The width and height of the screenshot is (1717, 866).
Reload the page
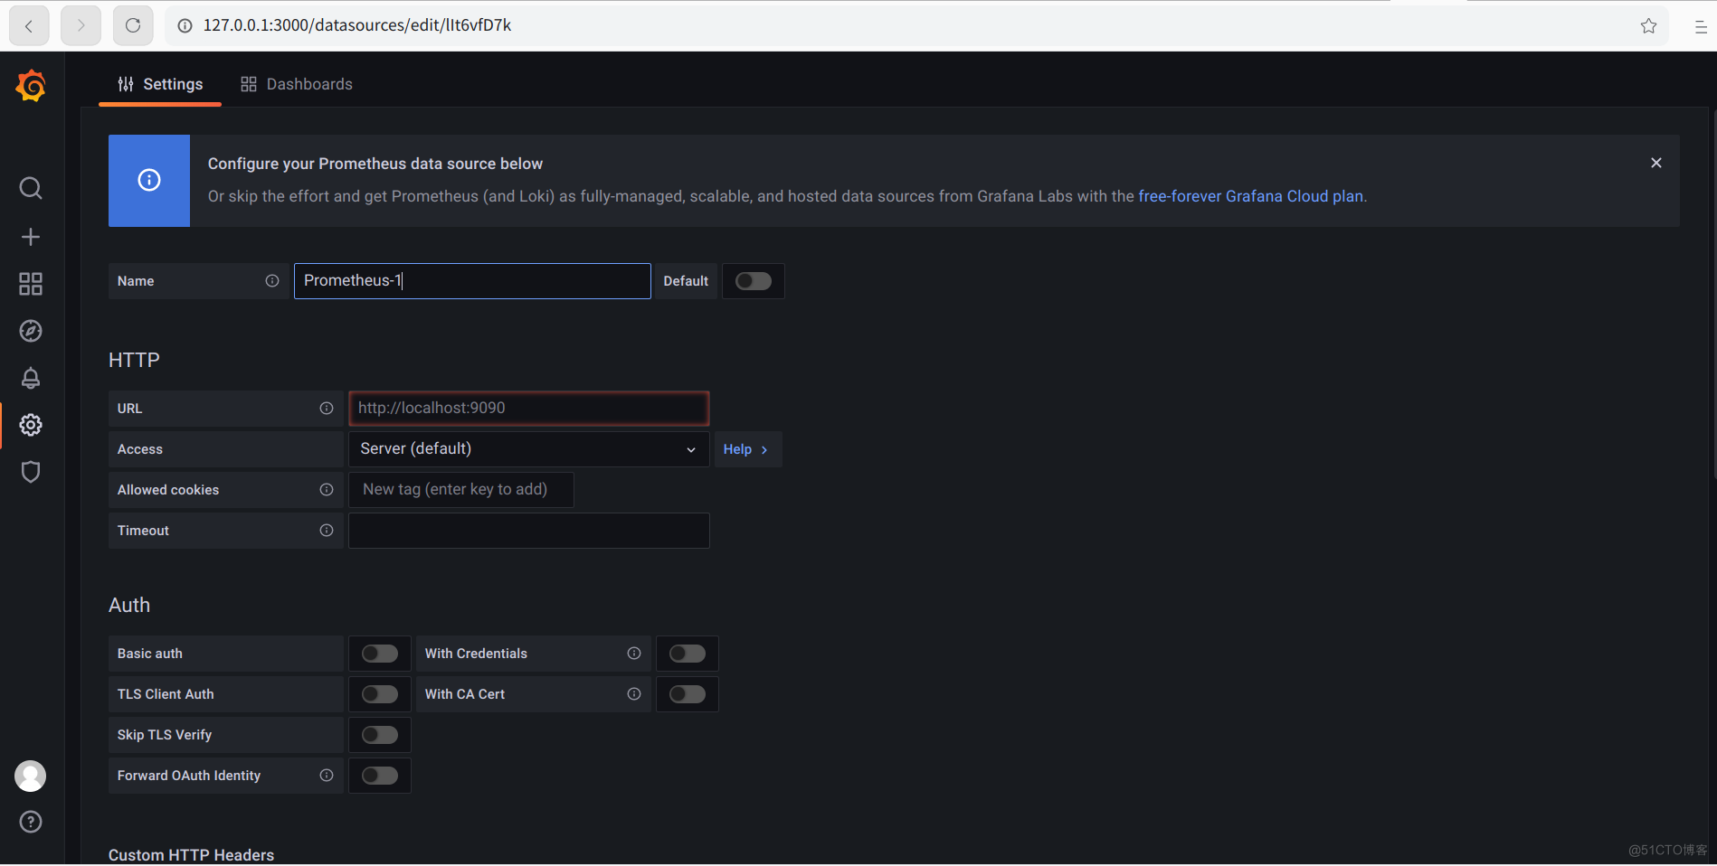[x=133, y=25]
